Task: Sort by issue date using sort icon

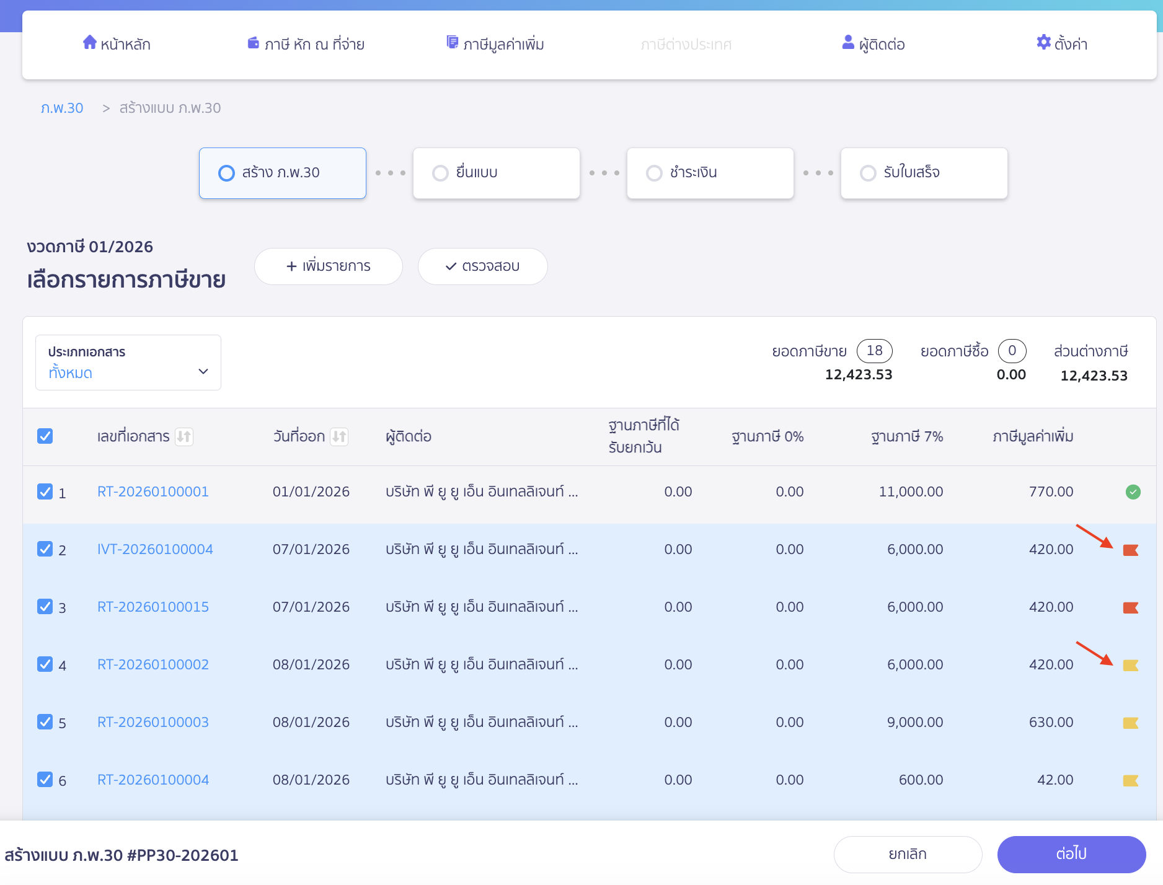Action: (339, 437)
